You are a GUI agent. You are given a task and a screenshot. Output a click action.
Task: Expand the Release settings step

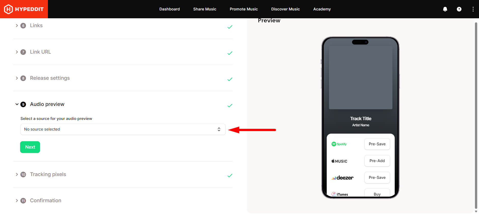50,78
